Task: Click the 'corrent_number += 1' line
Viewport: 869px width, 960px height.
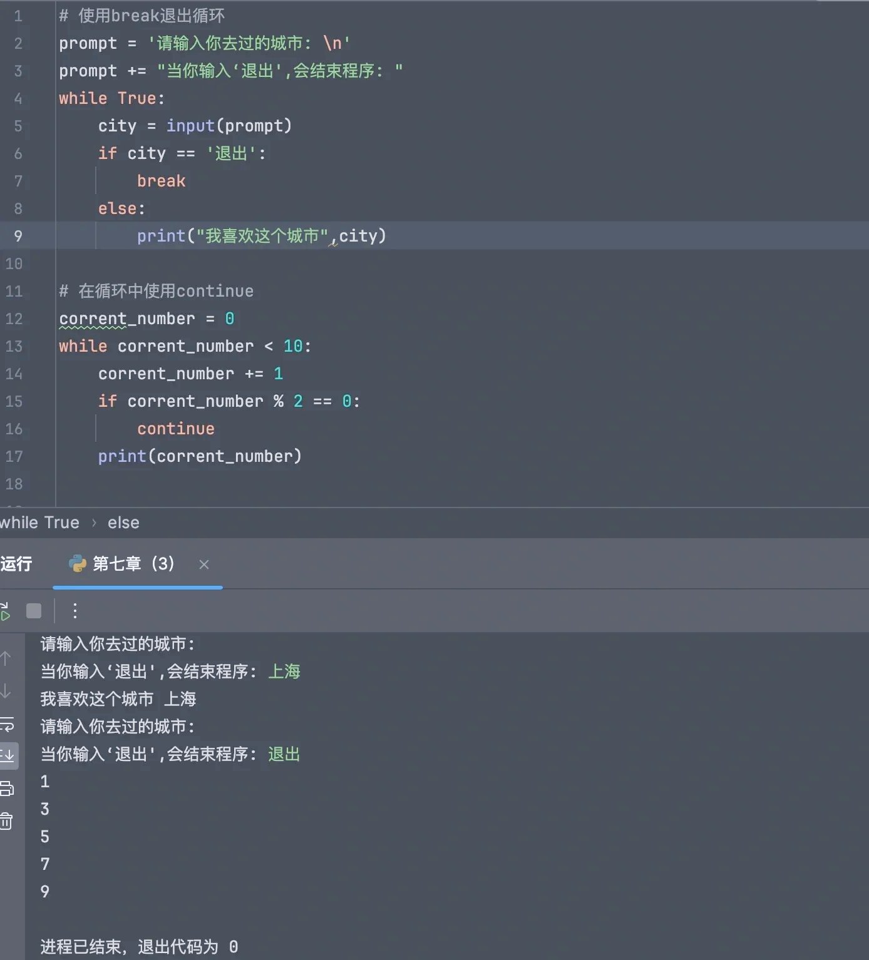Action: pos(191,374)
